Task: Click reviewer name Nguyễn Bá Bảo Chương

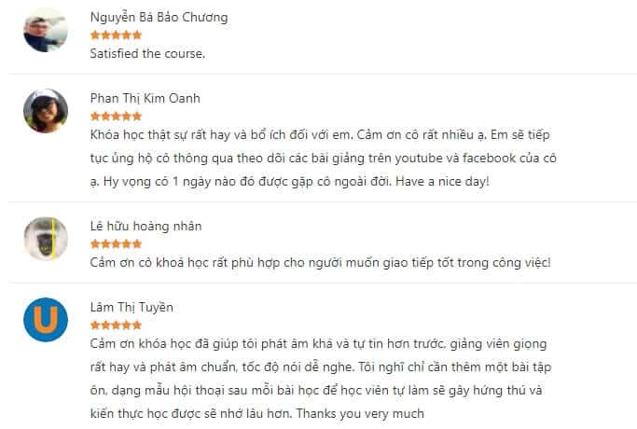Action: pos(159,18)
